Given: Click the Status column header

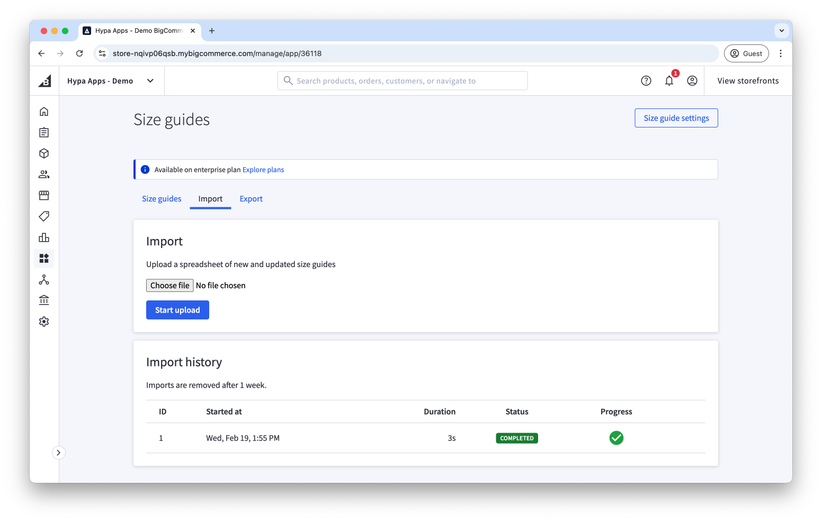Looking at the screenshot, I should coord(517,411).
